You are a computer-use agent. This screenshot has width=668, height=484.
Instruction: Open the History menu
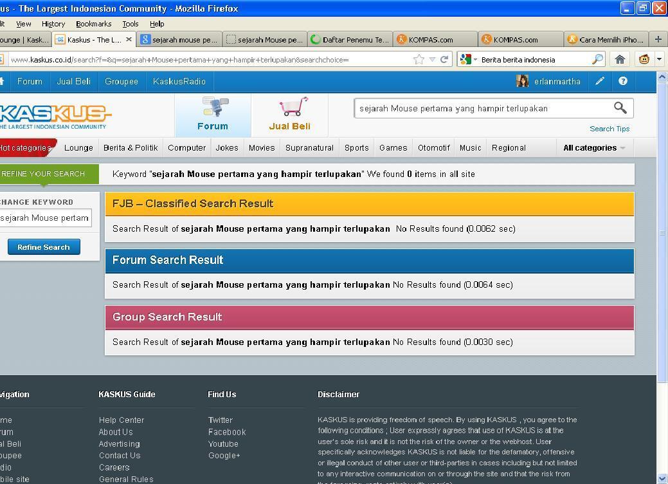[x=53, y=24]
